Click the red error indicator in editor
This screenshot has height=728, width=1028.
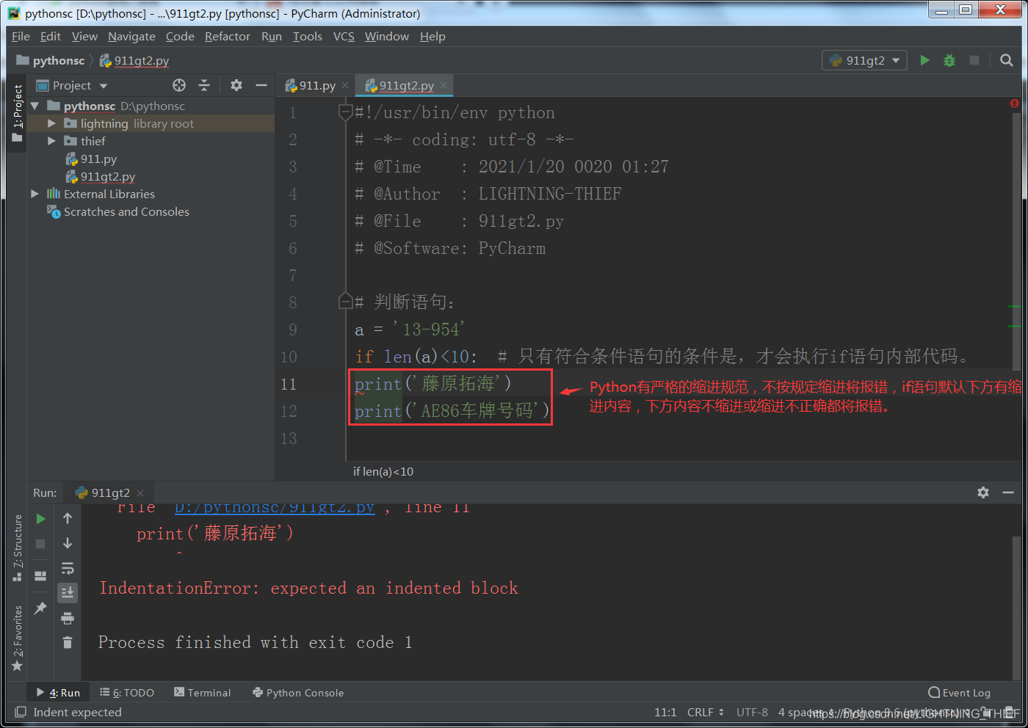pos(1015,104)
